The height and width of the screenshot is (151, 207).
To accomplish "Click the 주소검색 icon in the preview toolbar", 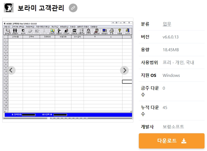I will [x=66, y=31].
